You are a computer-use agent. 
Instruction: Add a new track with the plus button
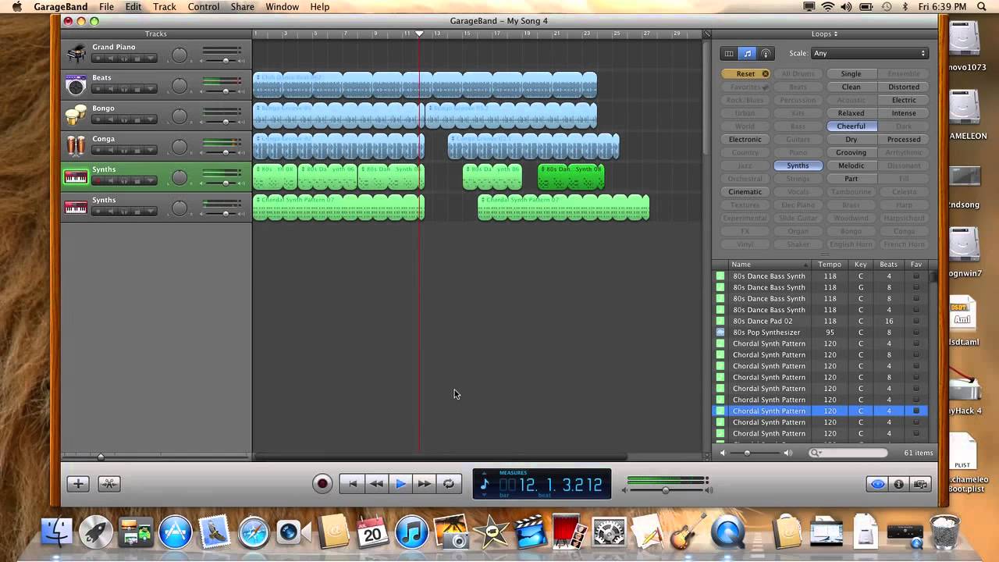[78, 484]
